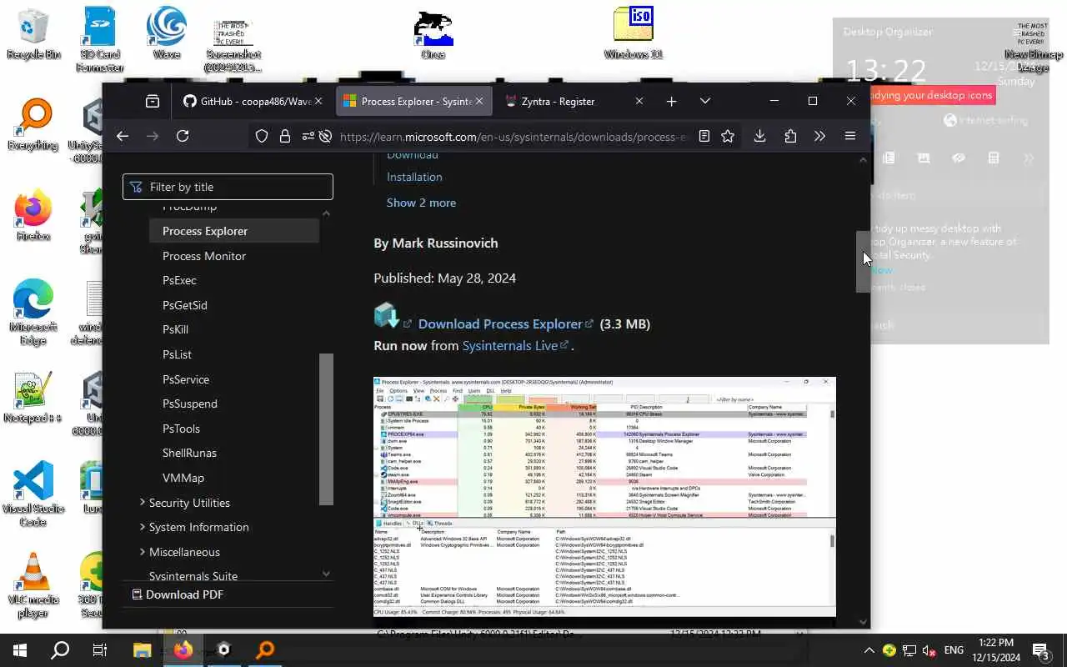This screenshot has height=667, width=1067.
Task: Expand the System Information section
Action: (198, 527)
